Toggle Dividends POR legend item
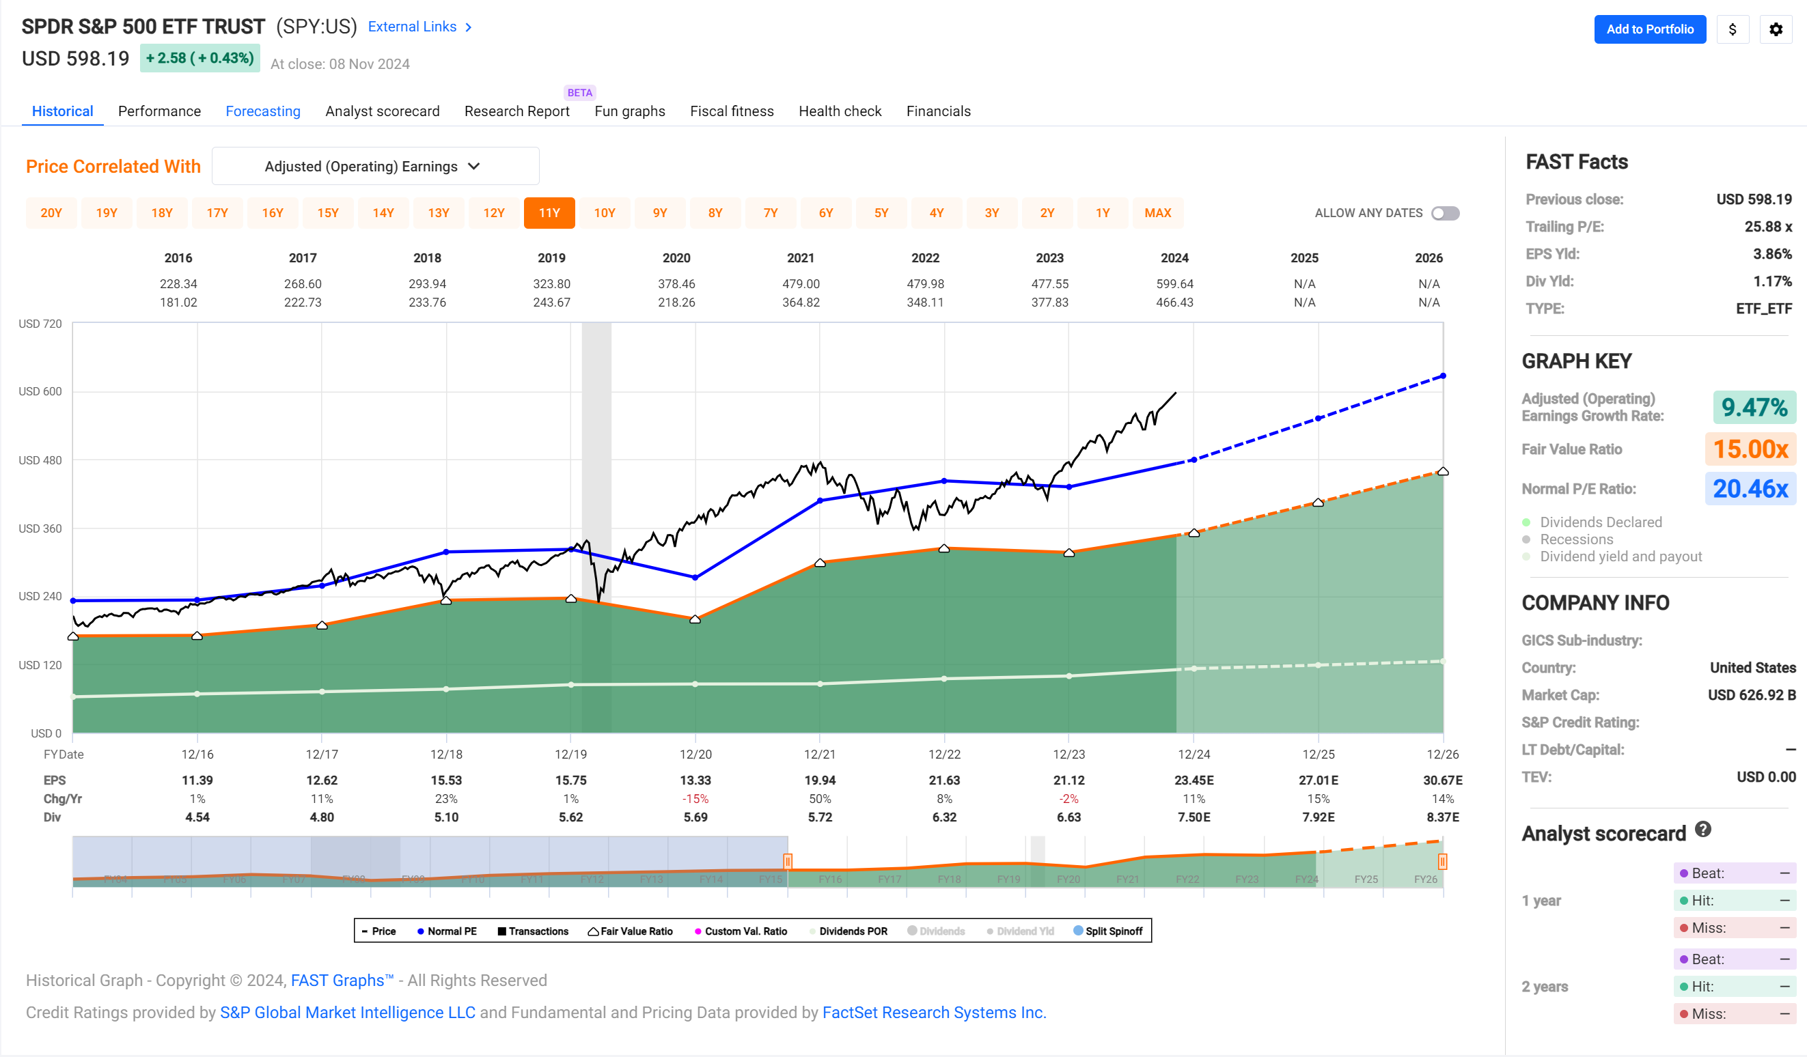The width and height of the screenshot is (1807, 1057). (x=849, y=931)
